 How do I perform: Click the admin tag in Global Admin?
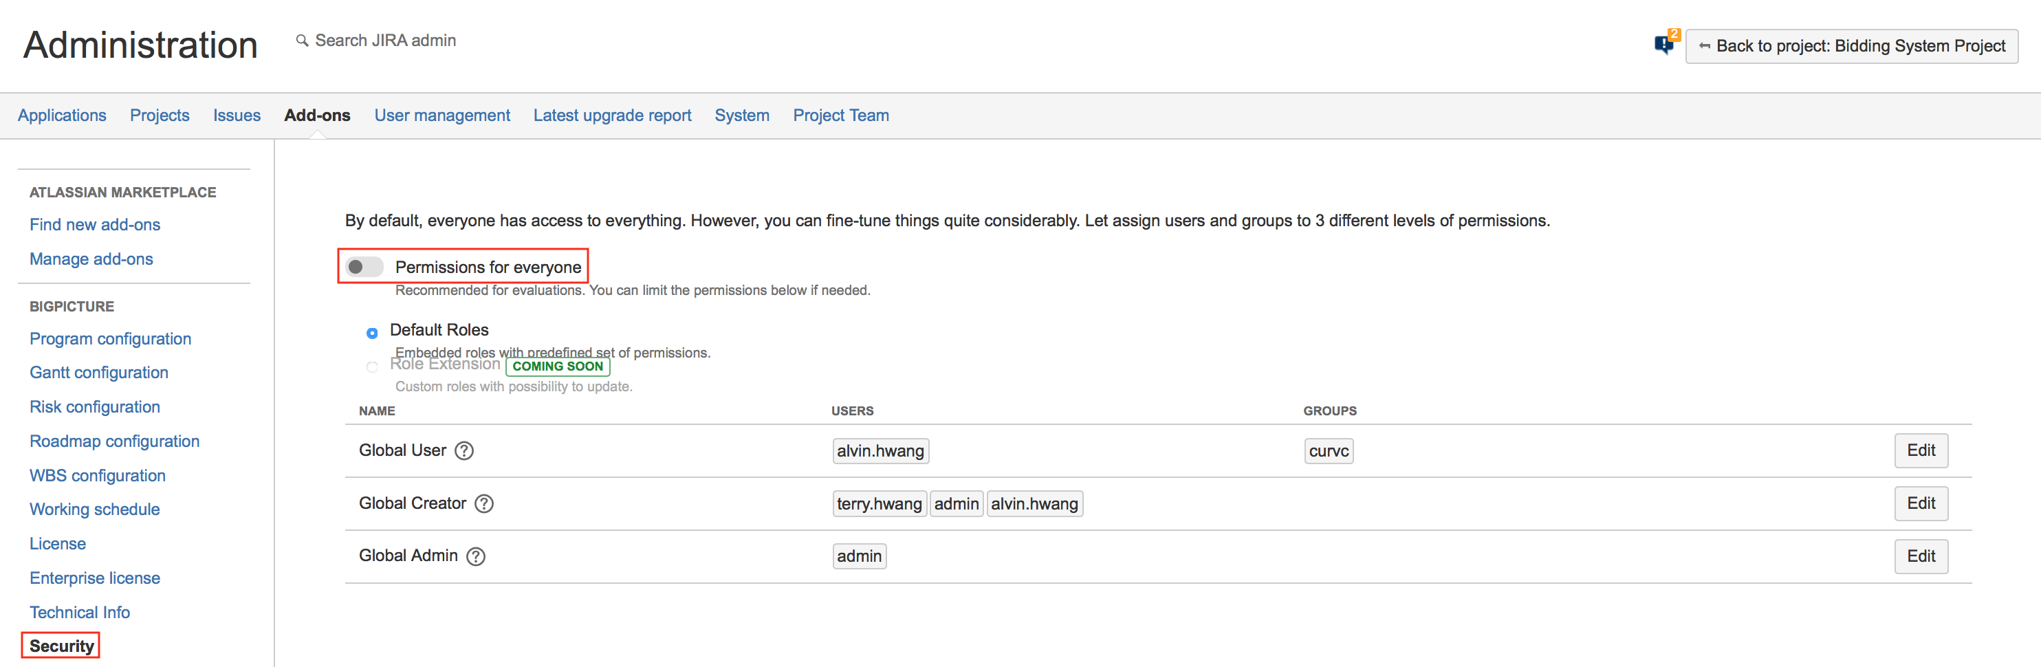click(x=859, y=557)
